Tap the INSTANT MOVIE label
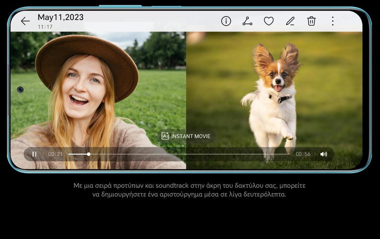380x239 pixels. pyautogui.click(x=191, y=136)
